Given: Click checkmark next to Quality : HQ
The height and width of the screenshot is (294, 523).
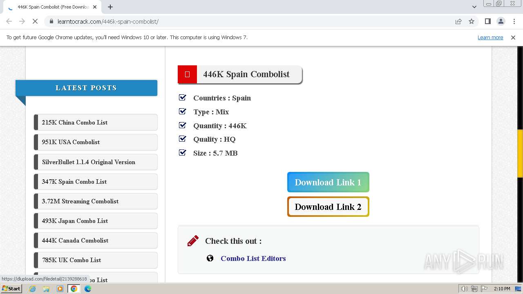Looking at the screenshot, I should pyautogui.click(x=183, y=139).
